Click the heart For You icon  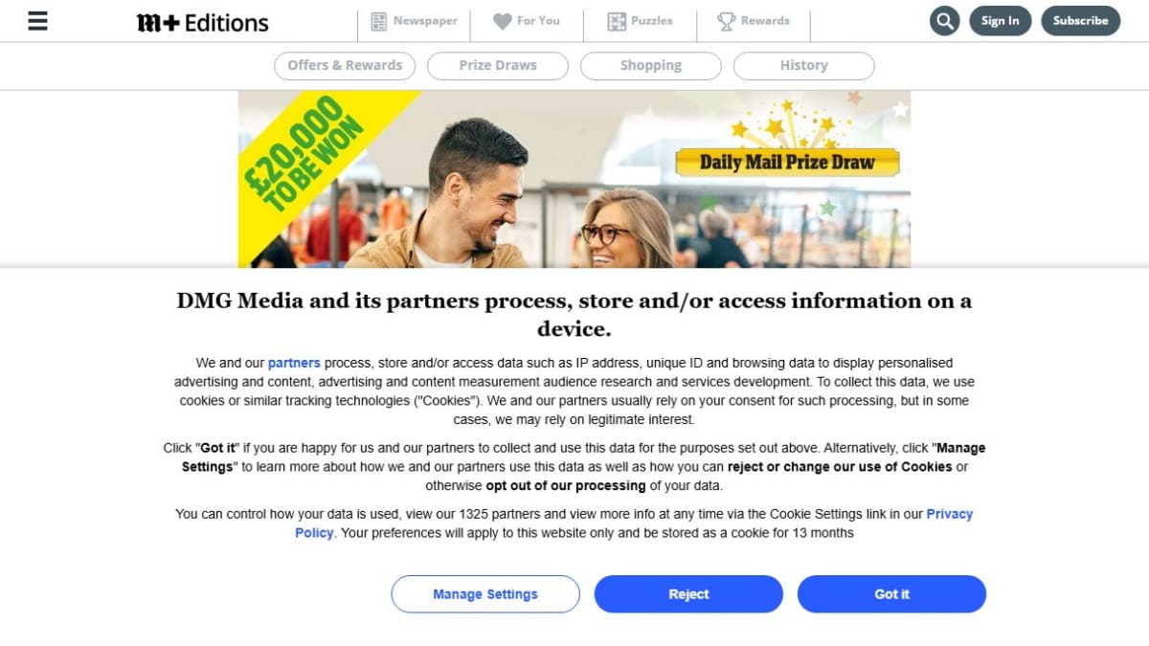pyautogui.click(x=502, y=21)
